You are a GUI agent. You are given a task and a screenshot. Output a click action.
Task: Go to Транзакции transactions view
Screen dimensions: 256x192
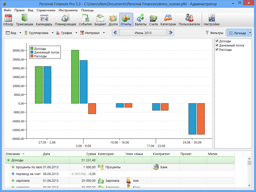pyautogui.click(x=24, y=20)
